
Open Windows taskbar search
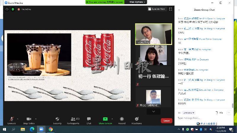(x=13, y=129)
